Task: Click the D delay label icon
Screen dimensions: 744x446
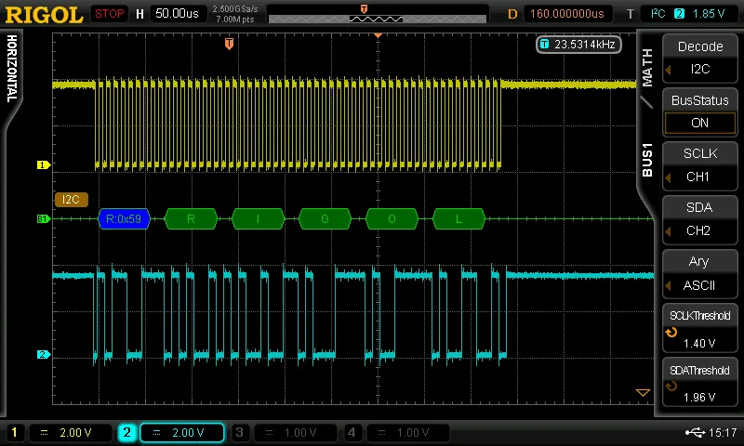Action: pyautogui.click(x=512, y=14)
